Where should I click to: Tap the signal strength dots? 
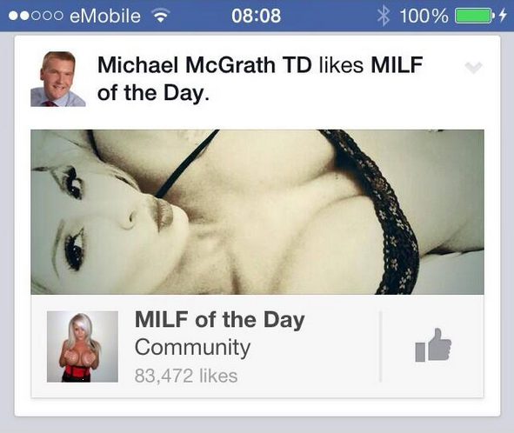click(36, 16)
